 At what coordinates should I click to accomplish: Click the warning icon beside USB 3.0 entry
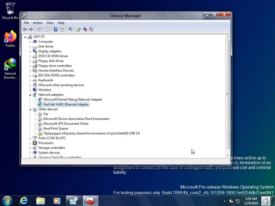tap(40, 134)
